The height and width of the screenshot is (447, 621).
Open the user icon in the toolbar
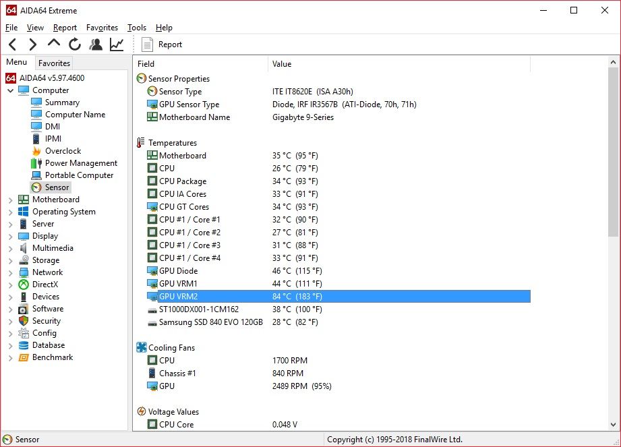pos(96,44)
